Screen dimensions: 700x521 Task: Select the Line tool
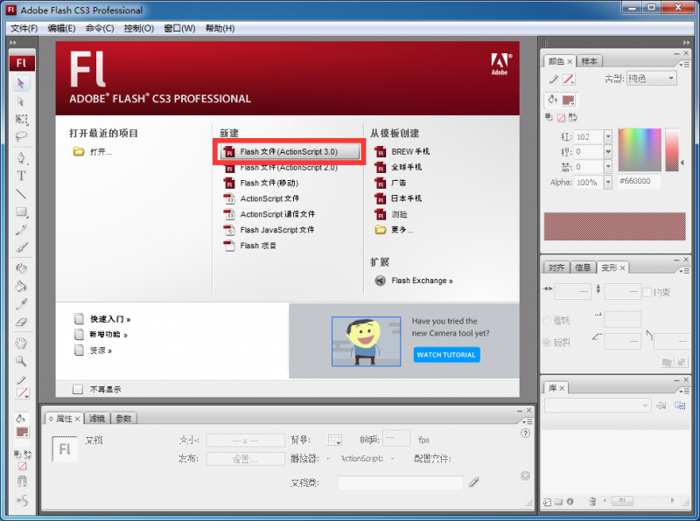tap(21, 194)
